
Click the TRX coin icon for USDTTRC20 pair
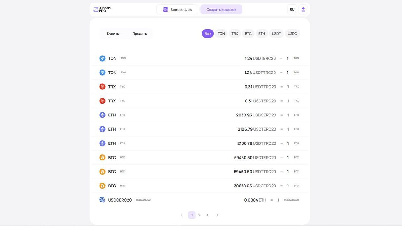coord(102,87)
